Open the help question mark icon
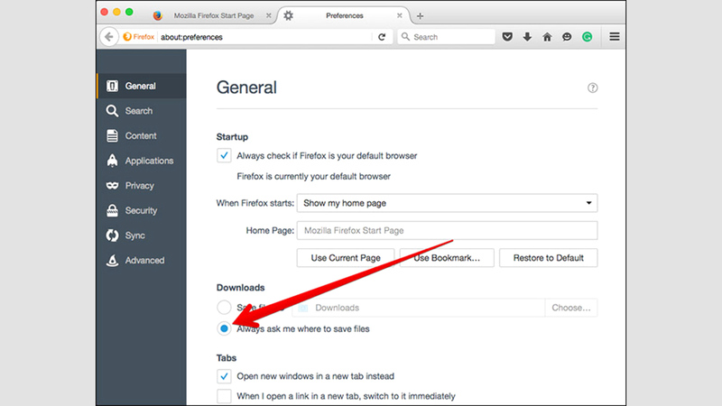 [592, 88]
